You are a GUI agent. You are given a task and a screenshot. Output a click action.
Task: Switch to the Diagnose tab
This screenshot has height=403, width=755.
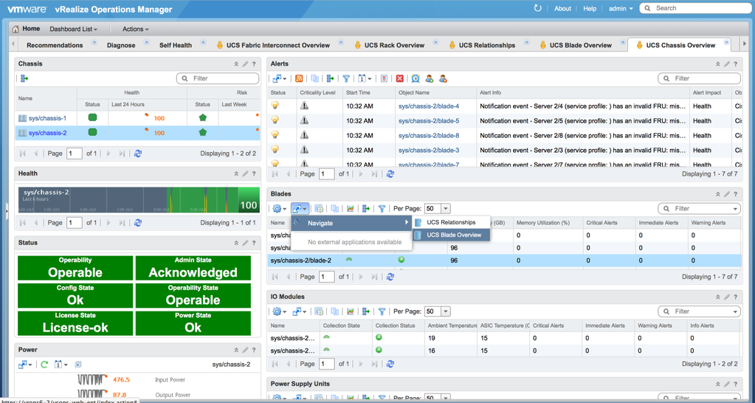tap(121, 45)
